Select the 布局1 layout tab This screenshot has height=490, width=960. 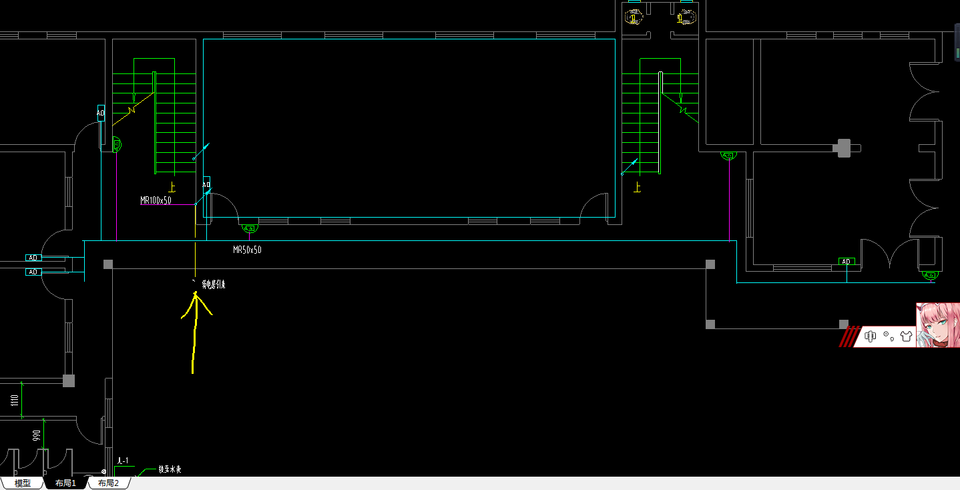point(65,483)
